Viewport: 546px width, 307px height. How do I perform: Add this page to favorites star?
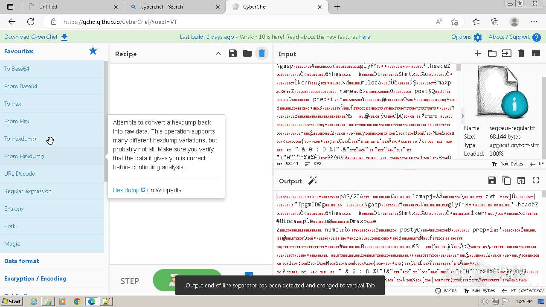454,22
